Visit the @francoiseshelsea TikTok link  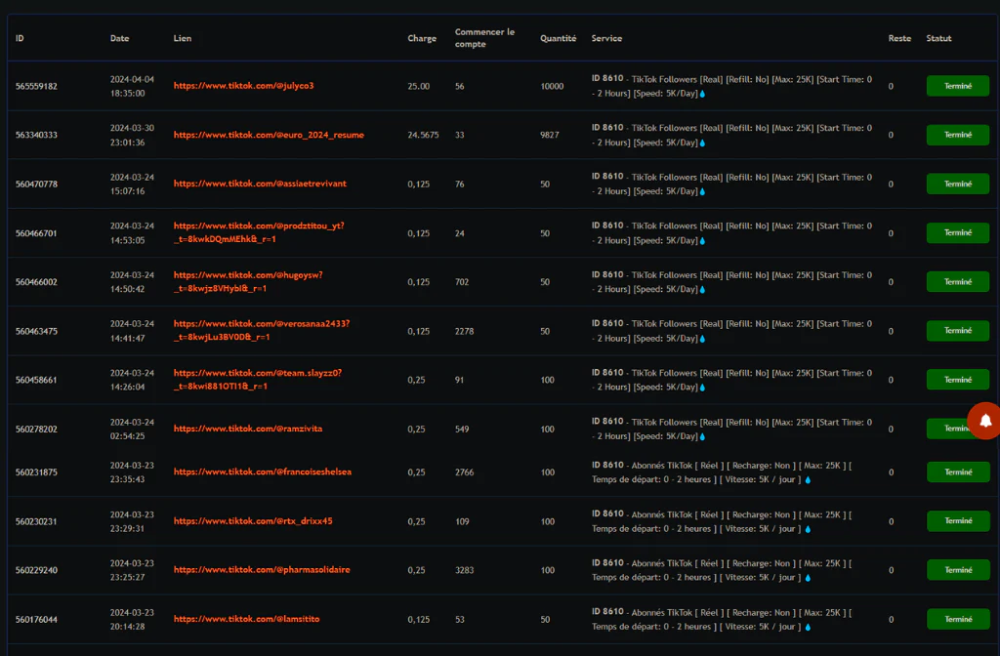(x=262, y=471)
